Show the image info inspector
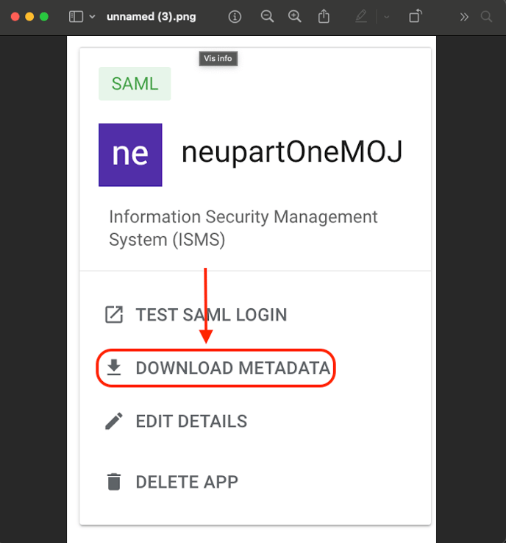The image size is (506, 543). pos(235,17)
